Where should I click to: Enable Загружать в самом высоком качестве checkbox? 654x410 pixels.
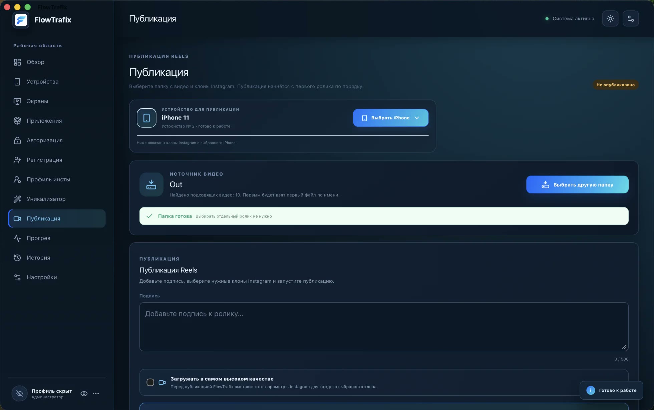point(150,382)
